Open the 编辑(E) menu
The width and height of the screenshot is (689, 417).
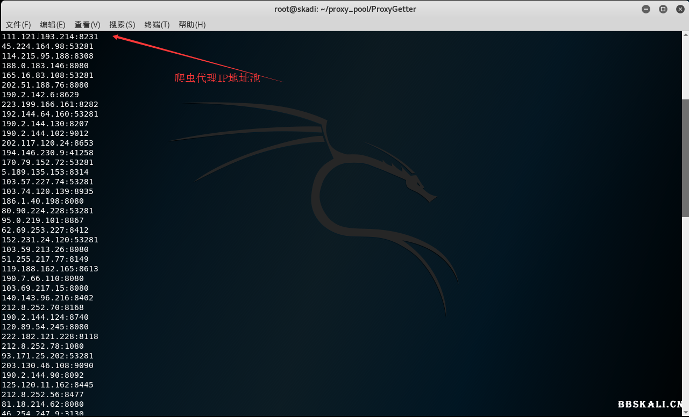[x=53, y=25]
